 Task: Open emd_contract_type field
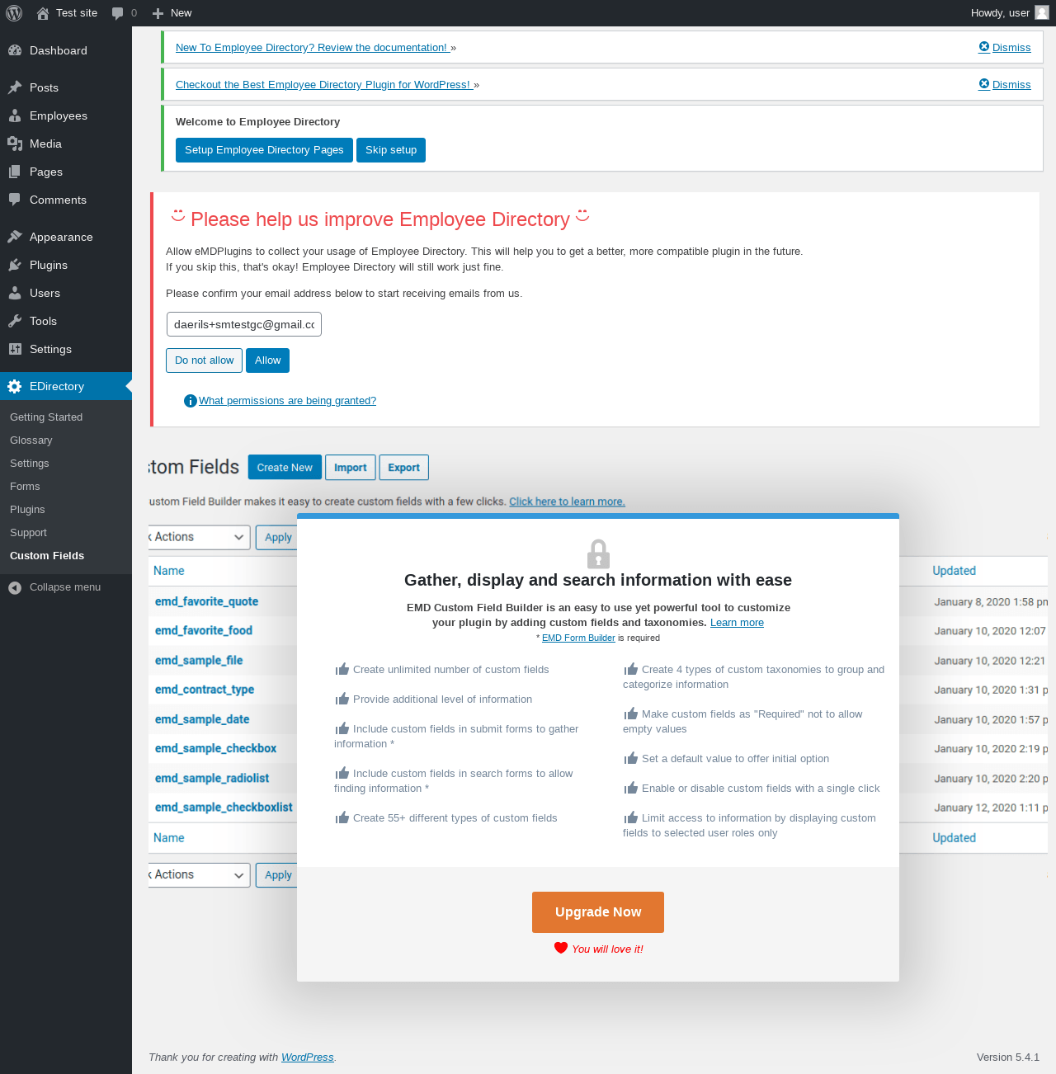click(x=205, y=690)
